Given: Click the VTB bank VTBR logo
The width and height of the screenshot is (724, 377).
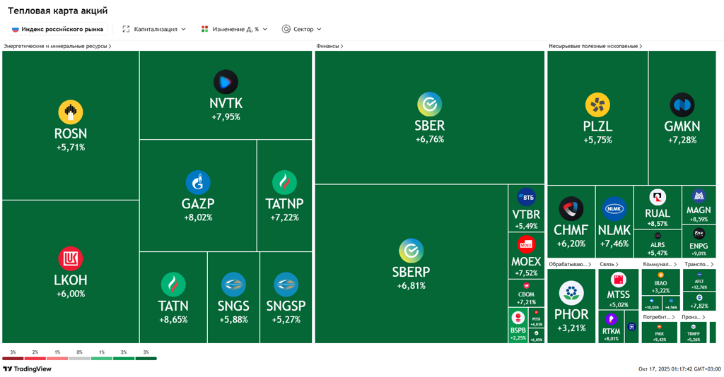Looking at the screenshot, I should coord(526,198).
